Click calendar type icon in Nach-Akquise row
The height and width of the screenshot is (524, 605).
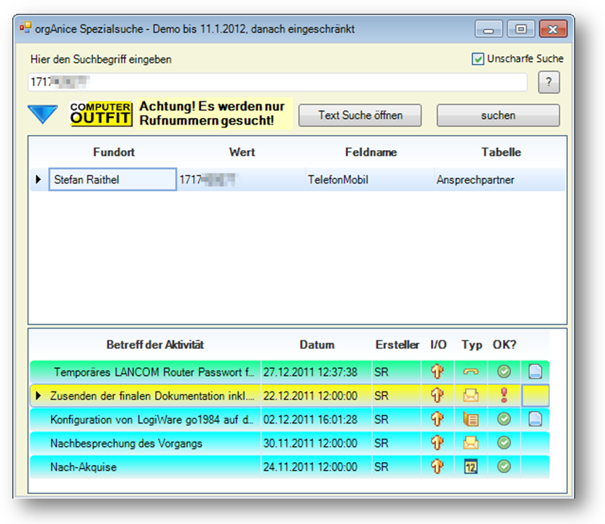pyautogui.click(x=471, y=467)
